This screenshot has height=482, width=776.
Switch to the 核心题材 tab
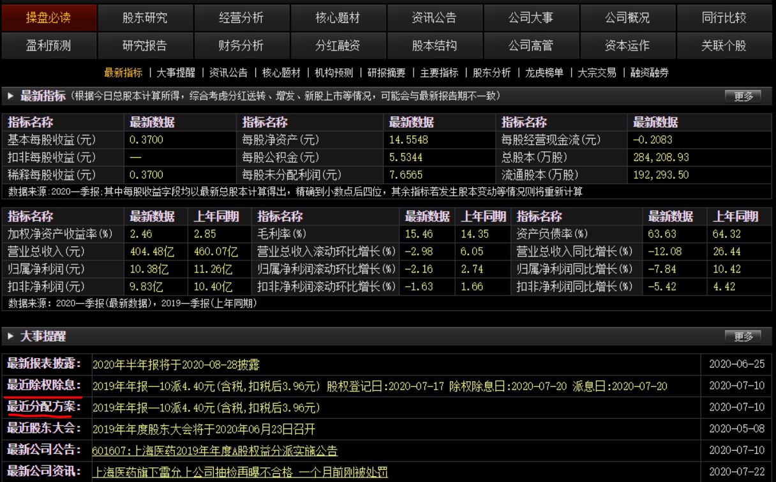(338, 17)
